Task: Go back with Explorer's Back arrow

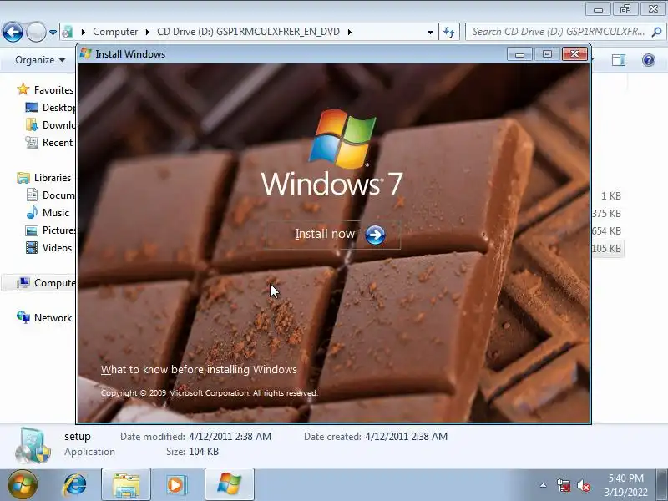Action: (x=13, y=32)
